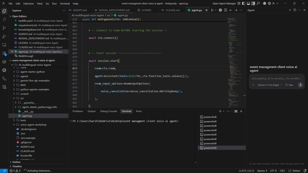
Task: Open the Source Control view in activity bar
Action: coord(4,28)
